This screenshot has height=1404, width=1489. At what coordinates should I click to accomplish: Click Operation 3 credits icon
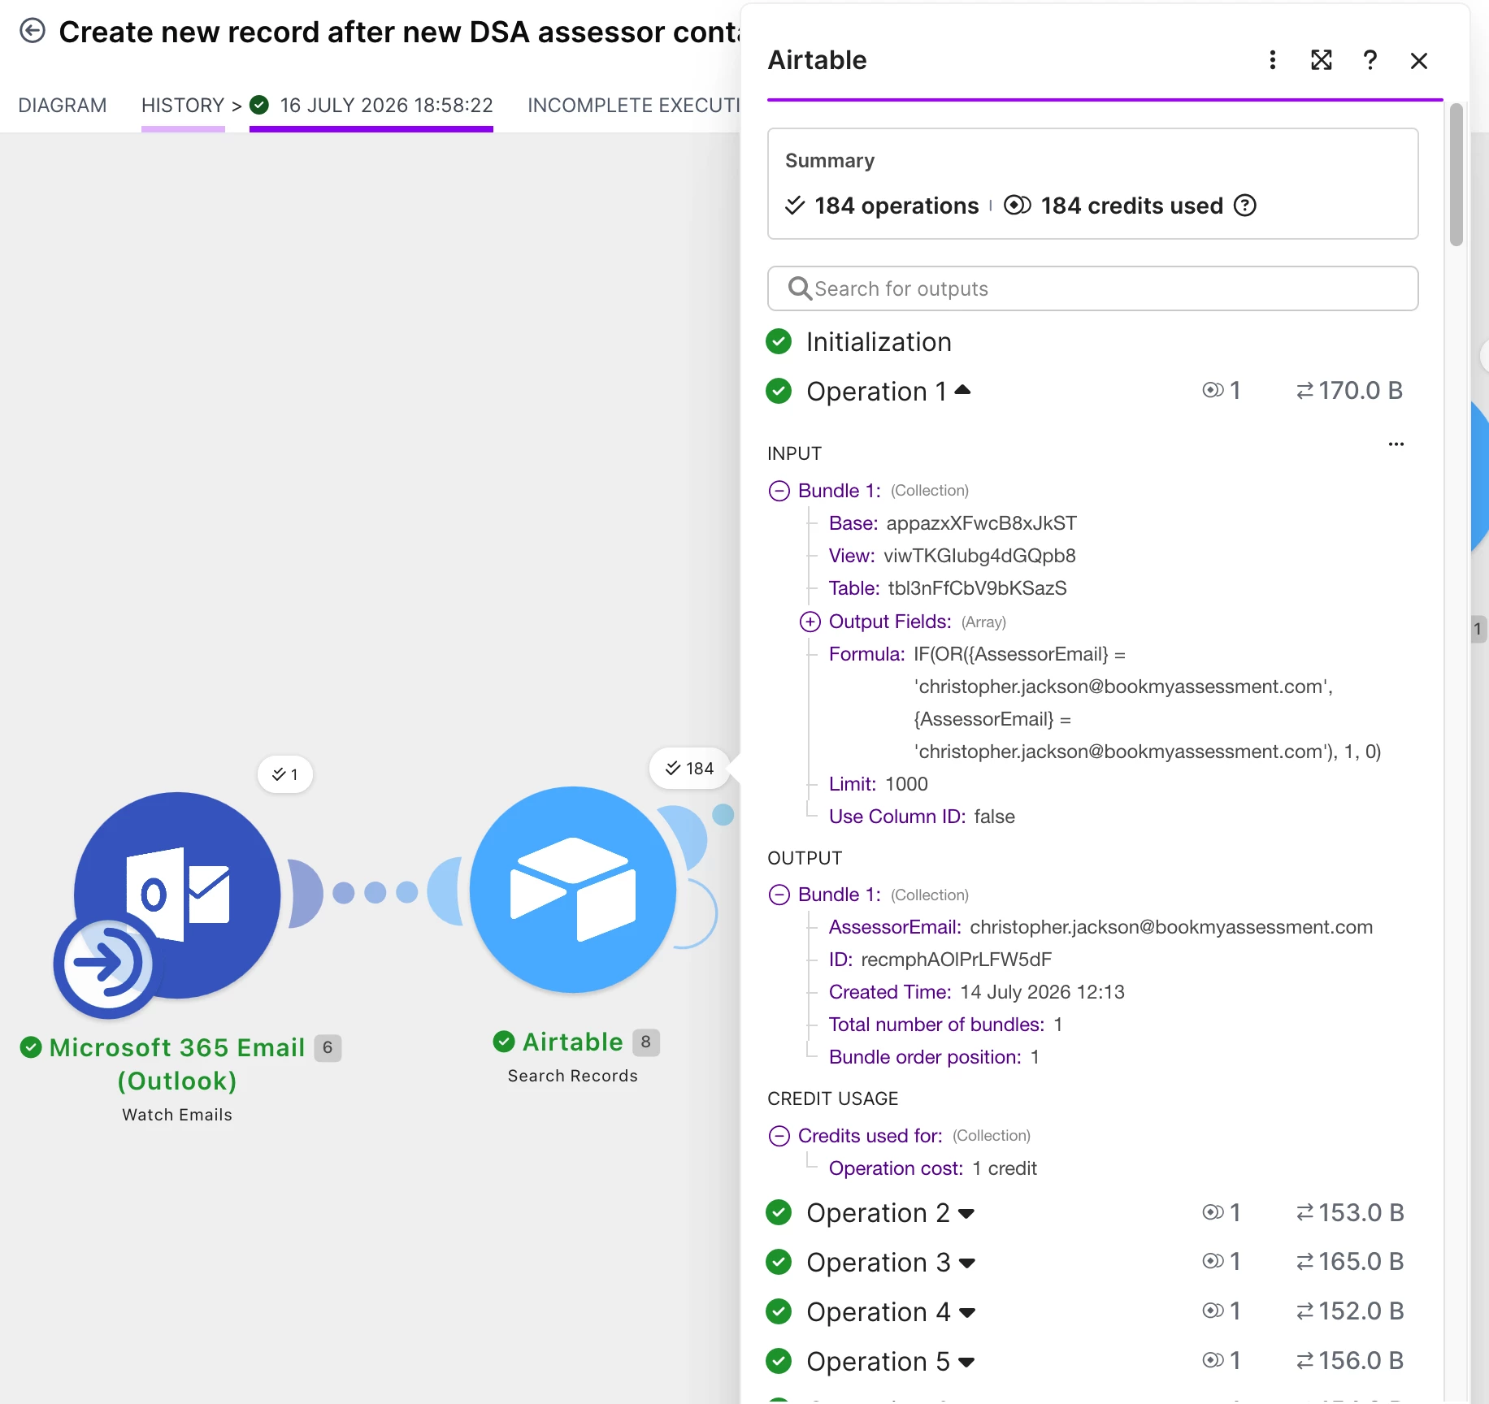(x=1213, y=1262)
